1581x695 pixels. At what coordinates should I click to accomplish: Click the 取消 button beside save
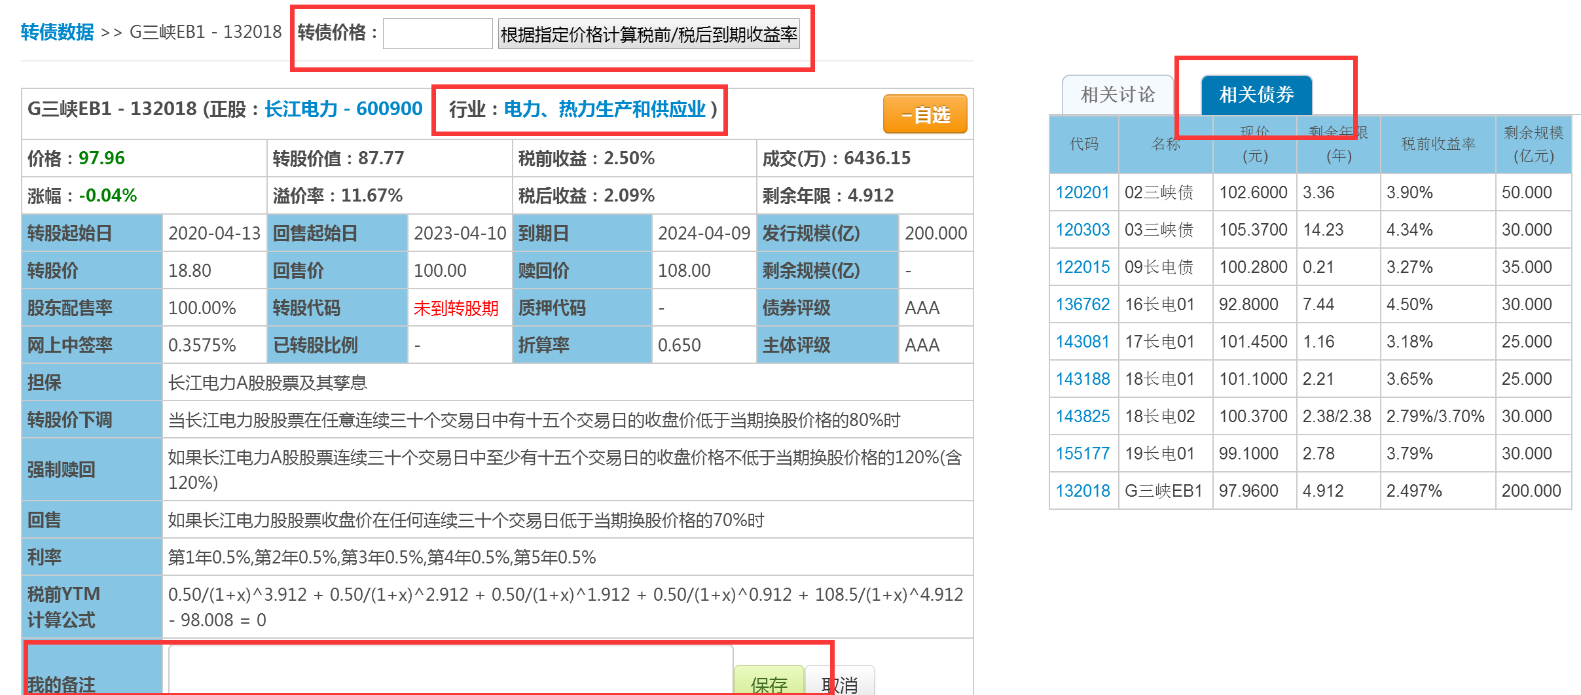(x=839, y=683)
